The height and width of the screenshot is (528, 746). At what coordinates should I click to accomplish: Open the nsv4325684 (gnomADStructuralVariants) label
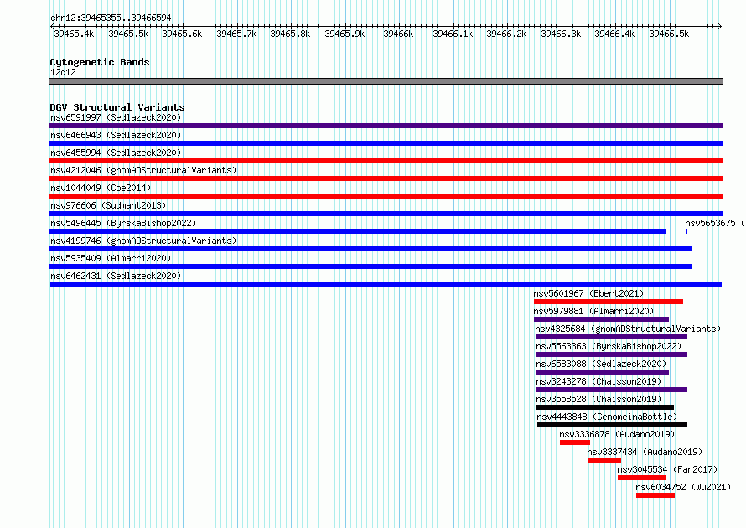click(x=628, y=329)
